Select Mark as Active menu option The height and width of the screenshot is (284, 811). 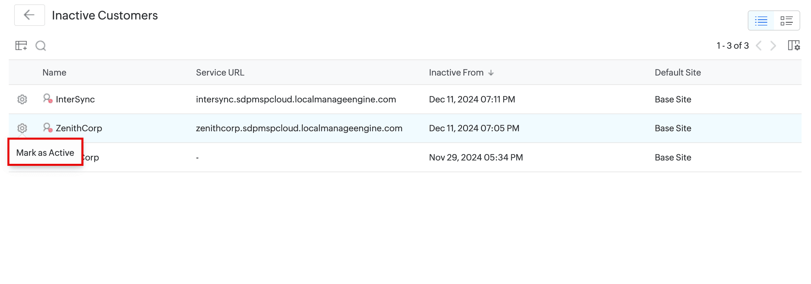click(x=45, y=153)
